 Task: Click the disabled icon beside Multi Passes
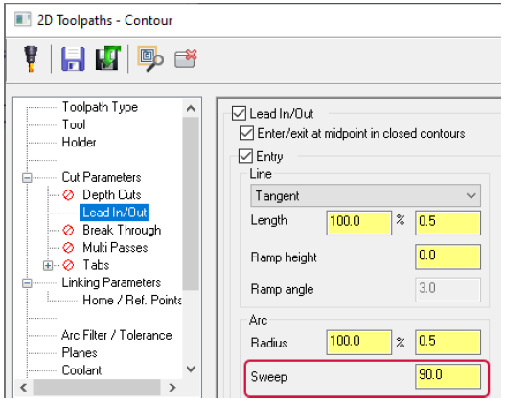[x=68, y=248]
